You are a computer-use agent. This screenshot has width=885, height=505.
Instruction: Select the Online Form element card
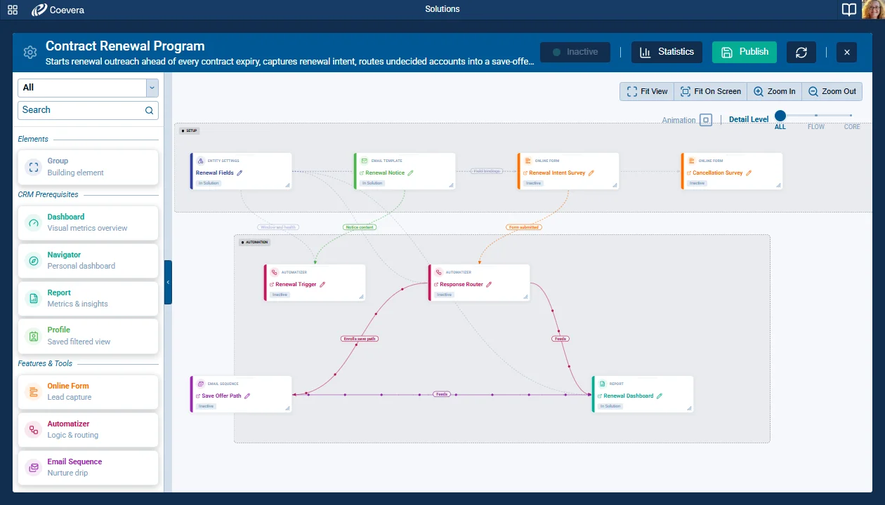pos(88,391)
